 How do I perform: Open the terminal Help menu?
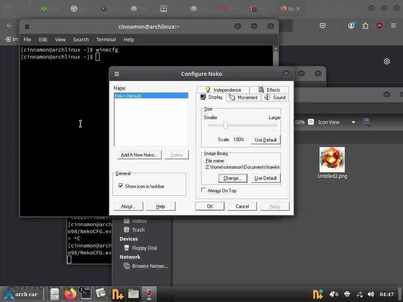[x=129, y=40]
